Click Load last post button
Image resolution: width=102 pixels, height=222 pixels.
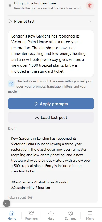click(51, 117)
